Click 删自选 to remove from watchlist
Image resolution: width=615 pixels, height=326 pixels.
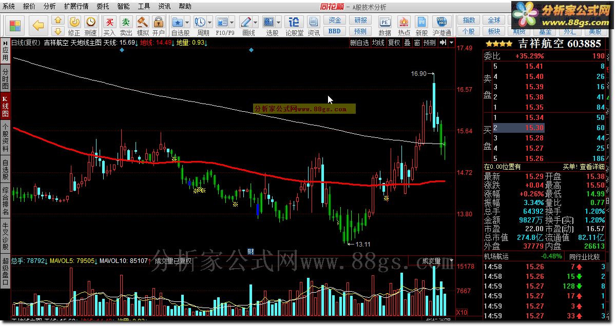(x=360, y=43)
